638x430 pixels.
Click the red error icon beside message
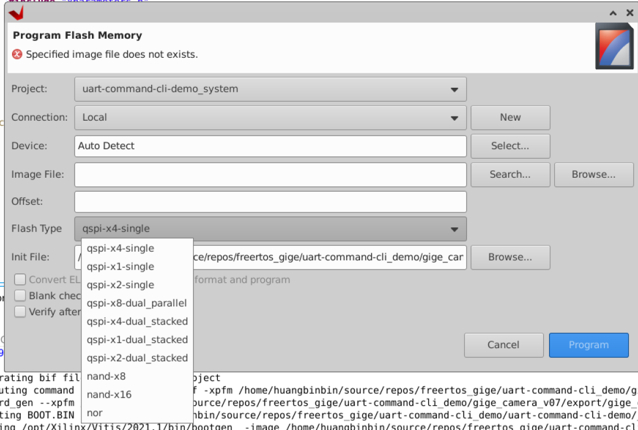[17, 54]
